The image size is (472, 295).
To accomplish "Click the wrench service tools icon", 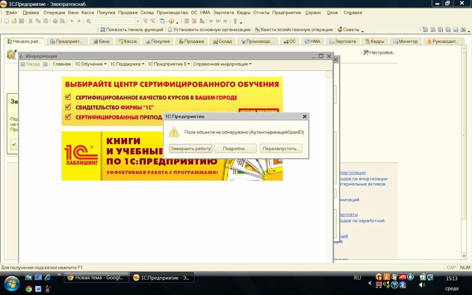I will click(235, 21).
